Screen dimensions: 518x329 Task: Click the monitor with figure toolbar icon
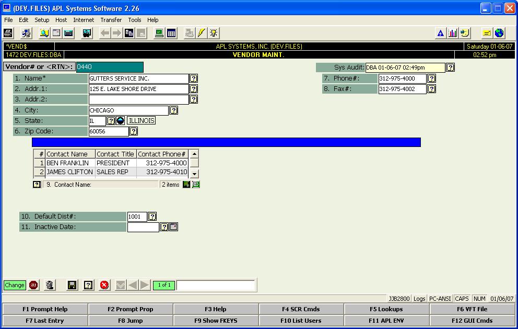tap(87, 33)
